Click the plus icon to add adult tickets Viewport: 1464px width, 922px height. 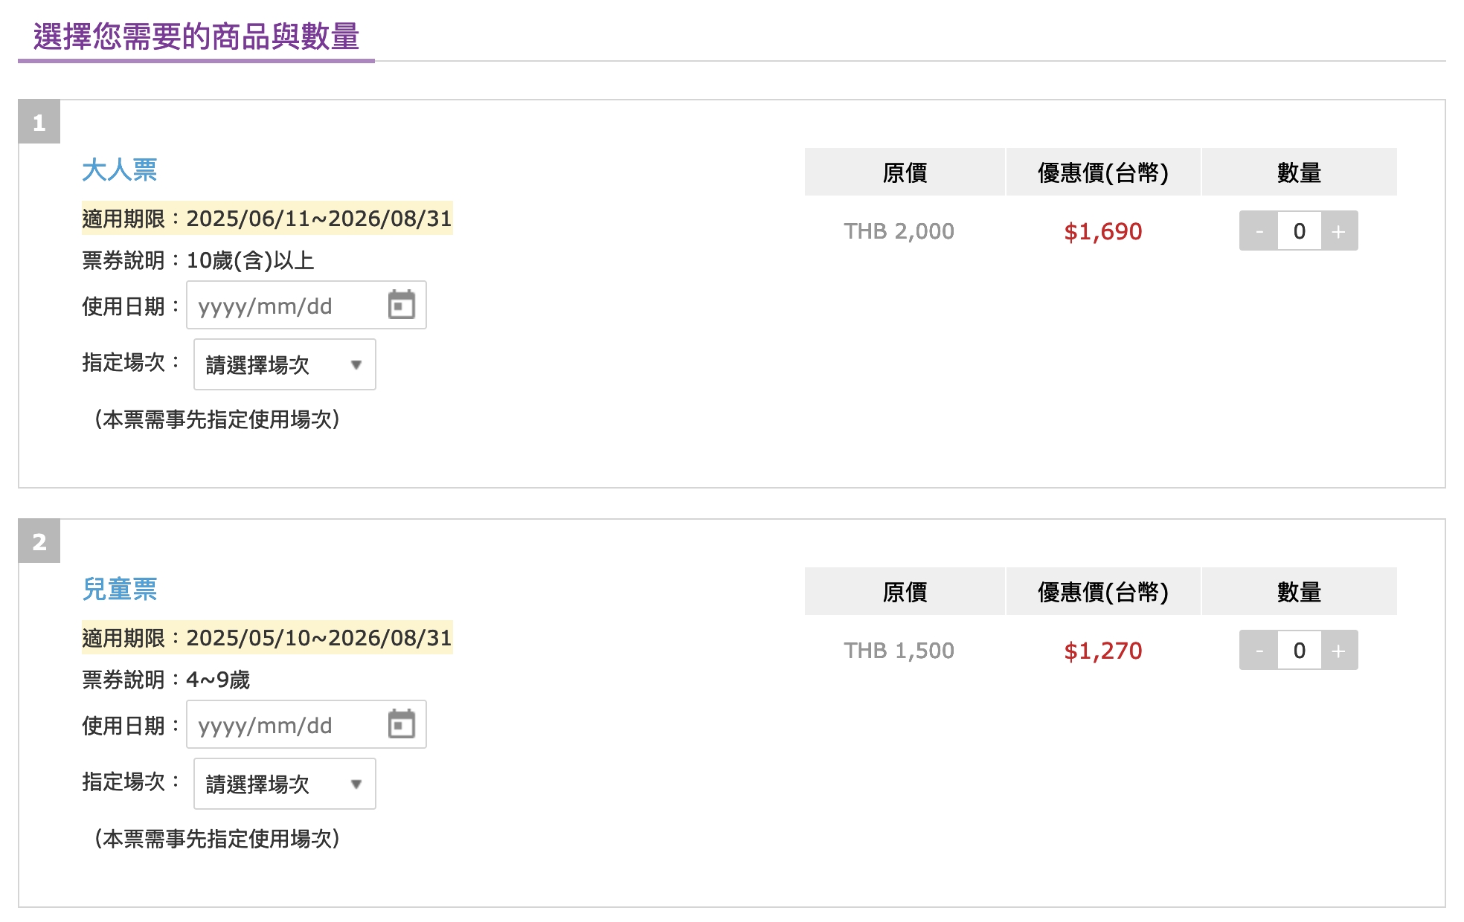click(1338, 231)
